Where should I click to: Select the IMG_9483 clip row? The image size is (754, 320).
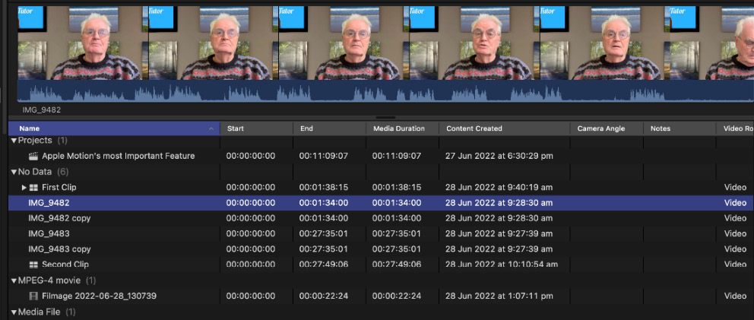(381, 233)
